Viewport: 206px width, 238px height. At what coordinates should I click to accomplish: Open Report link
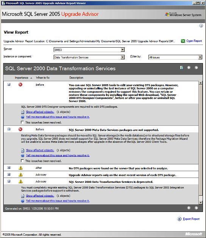(x=194, y=41)
